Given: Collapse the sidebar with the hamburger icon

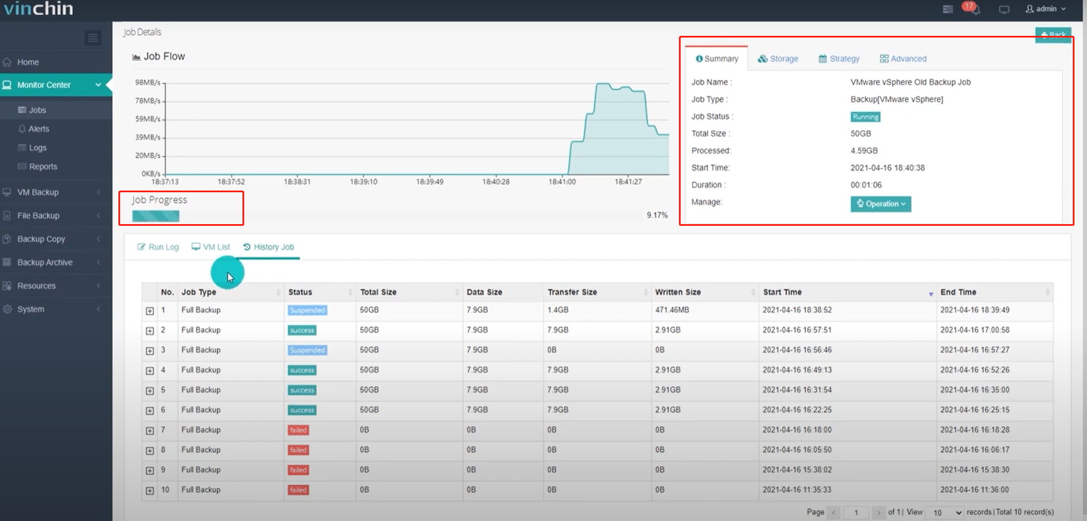Looking at the screenshot, I should point(93,38).
